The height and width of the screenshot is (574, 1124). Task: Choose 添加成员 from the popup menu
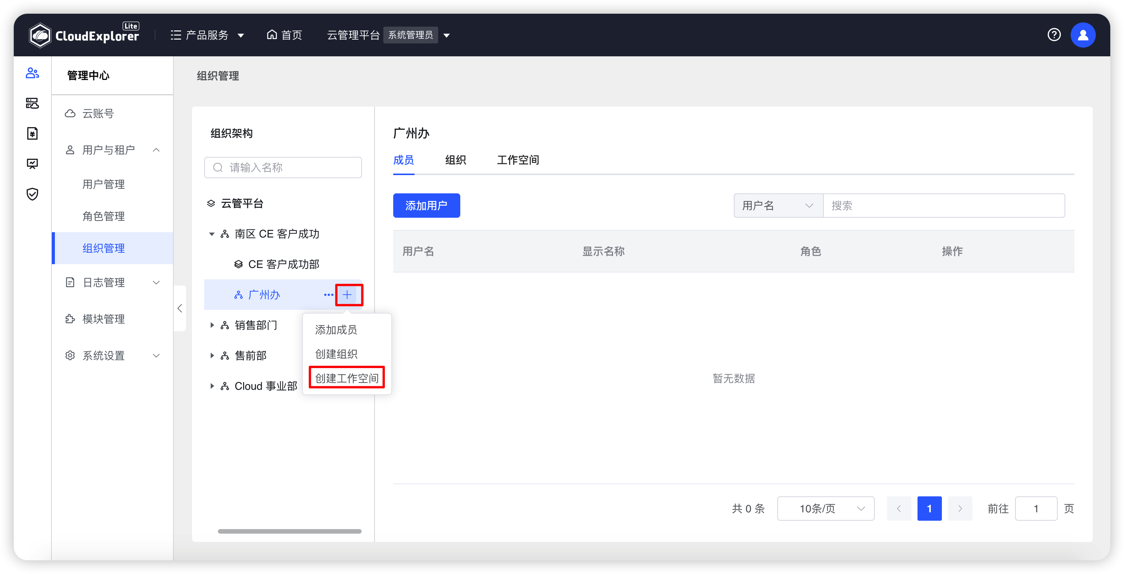coord(336,330)
